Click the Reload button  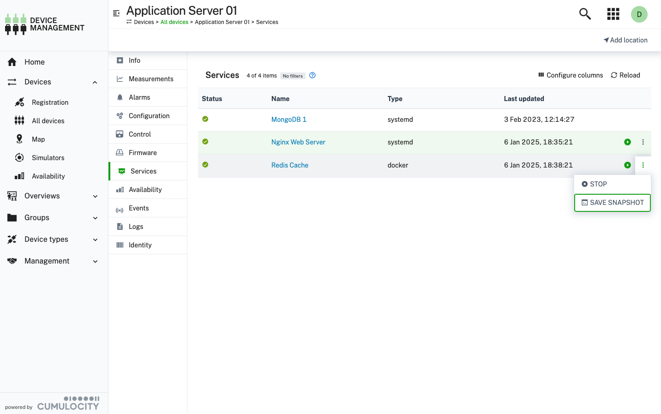[x=625, y=75]
